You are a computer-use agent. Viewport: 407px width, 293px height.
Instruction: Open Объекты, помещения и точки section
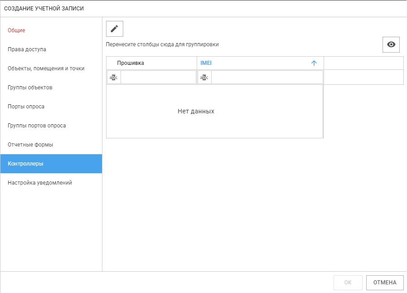(51, 68)
